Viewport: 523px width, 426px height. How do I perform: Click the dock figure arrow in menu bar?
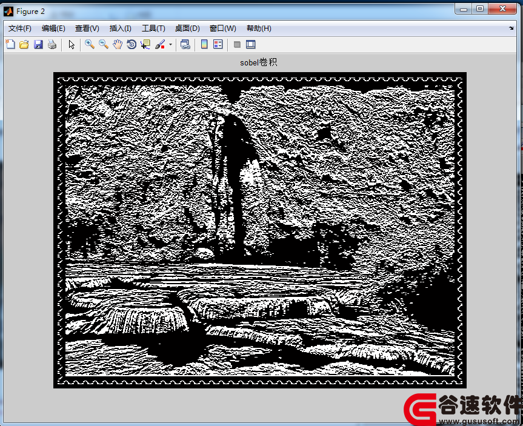tap(511, 28)
